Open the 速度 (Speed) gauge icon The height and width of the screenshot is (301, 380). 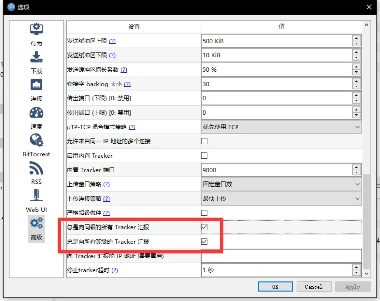(36, 113)
